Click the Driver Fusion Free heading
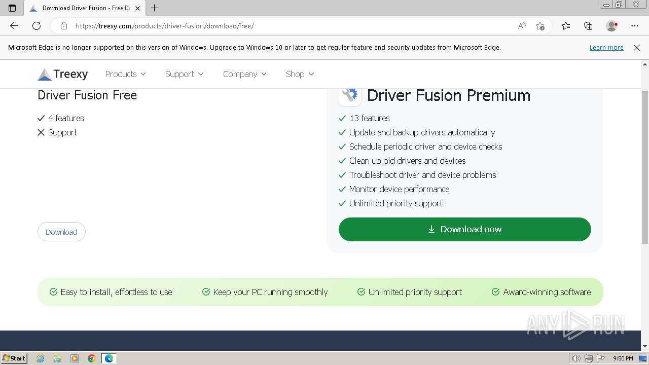 tap(87, 95)
